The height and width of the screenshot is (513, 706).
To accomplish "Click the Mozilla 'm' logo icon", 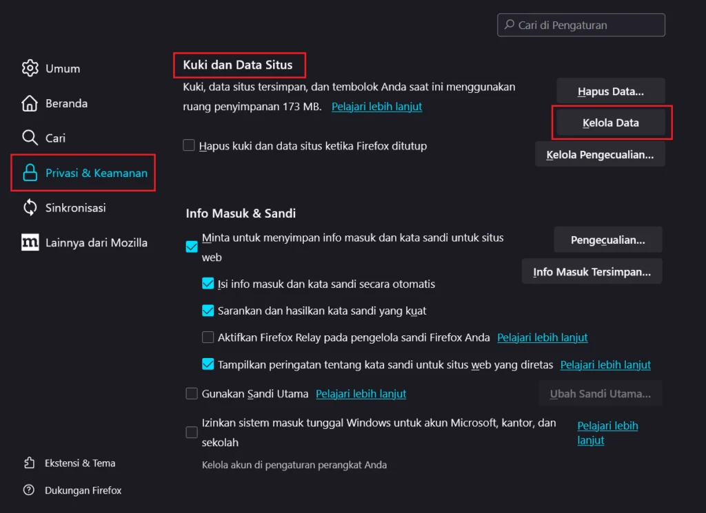I will pos(30,242).
